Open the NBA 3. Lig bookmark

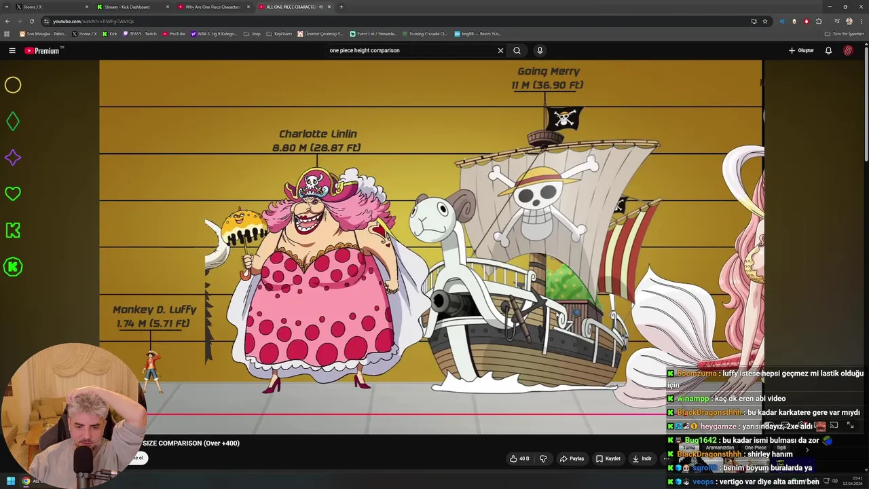pos(215,33)
